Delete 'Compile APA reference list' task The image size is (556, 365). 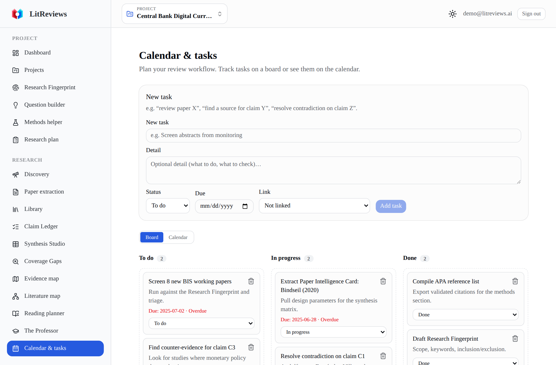coord(515,281)
